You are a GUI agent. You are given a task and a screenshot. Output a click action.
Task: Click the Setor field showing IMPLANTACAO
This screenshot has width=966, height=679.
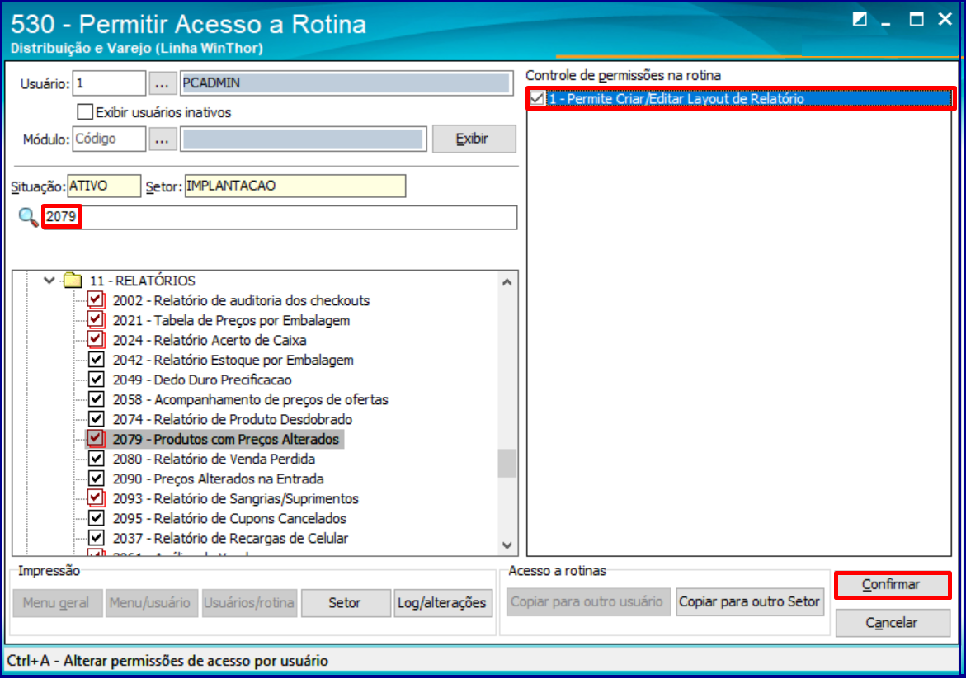tap(295, 186)
